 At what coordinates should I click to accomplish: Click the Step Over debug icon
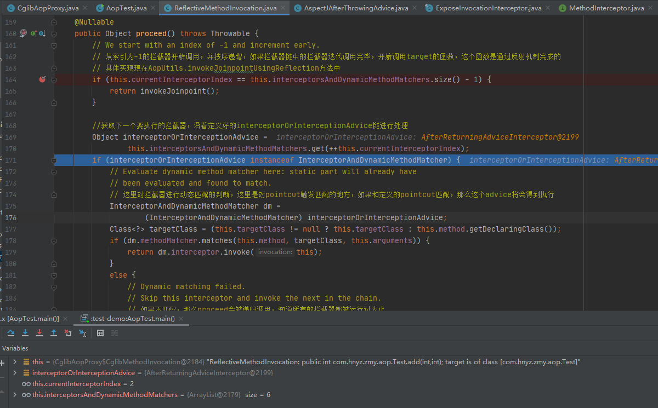[11, 332]
